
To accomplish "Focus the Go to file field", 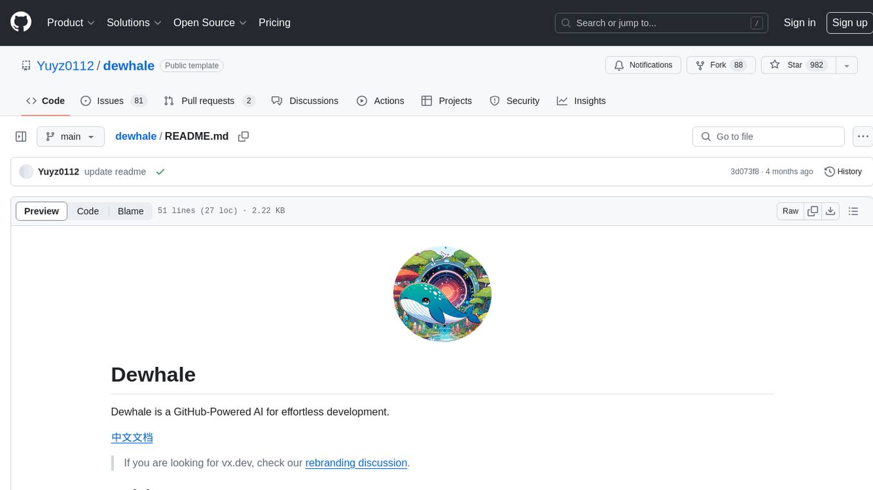I will pyautogui.click(x=768, y=137).
